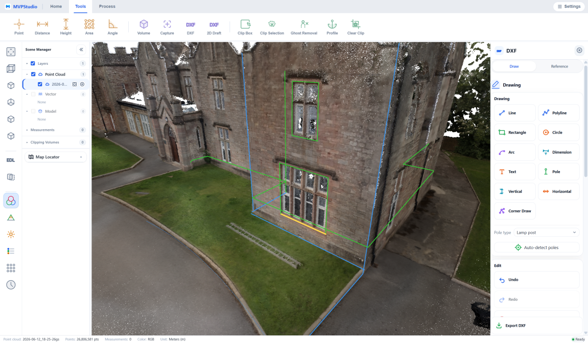The height and width of the screenshot is (343, 588).
Task: Open the Profile tool
Action: click(332, 27)
